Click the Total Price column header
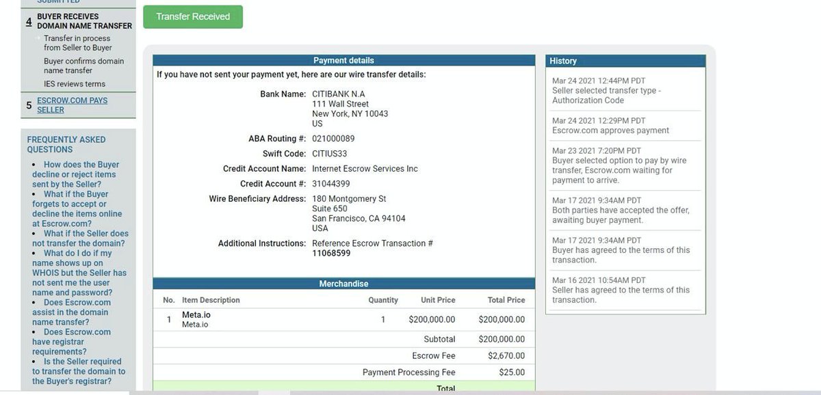The image size is (821, 395). coord(506,300)
